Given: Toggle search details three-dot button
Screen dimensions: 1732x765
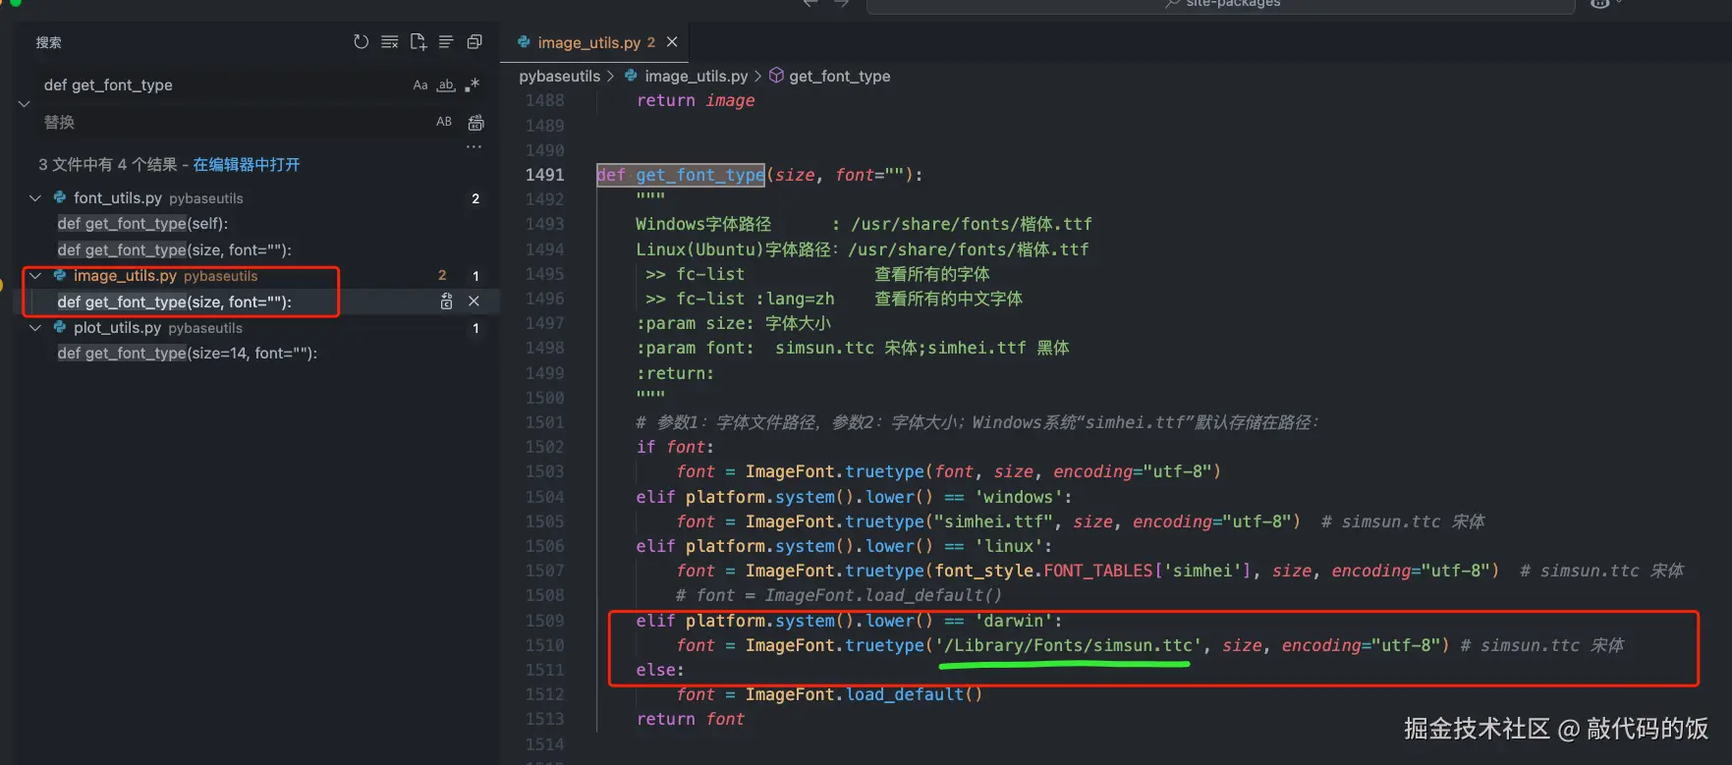Looking at the screenshot, I should pyautogui.click(x=474, y=146).
